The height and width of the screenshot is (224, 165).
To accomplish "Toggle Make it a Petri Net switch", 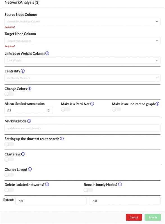I will click(65, 109).
